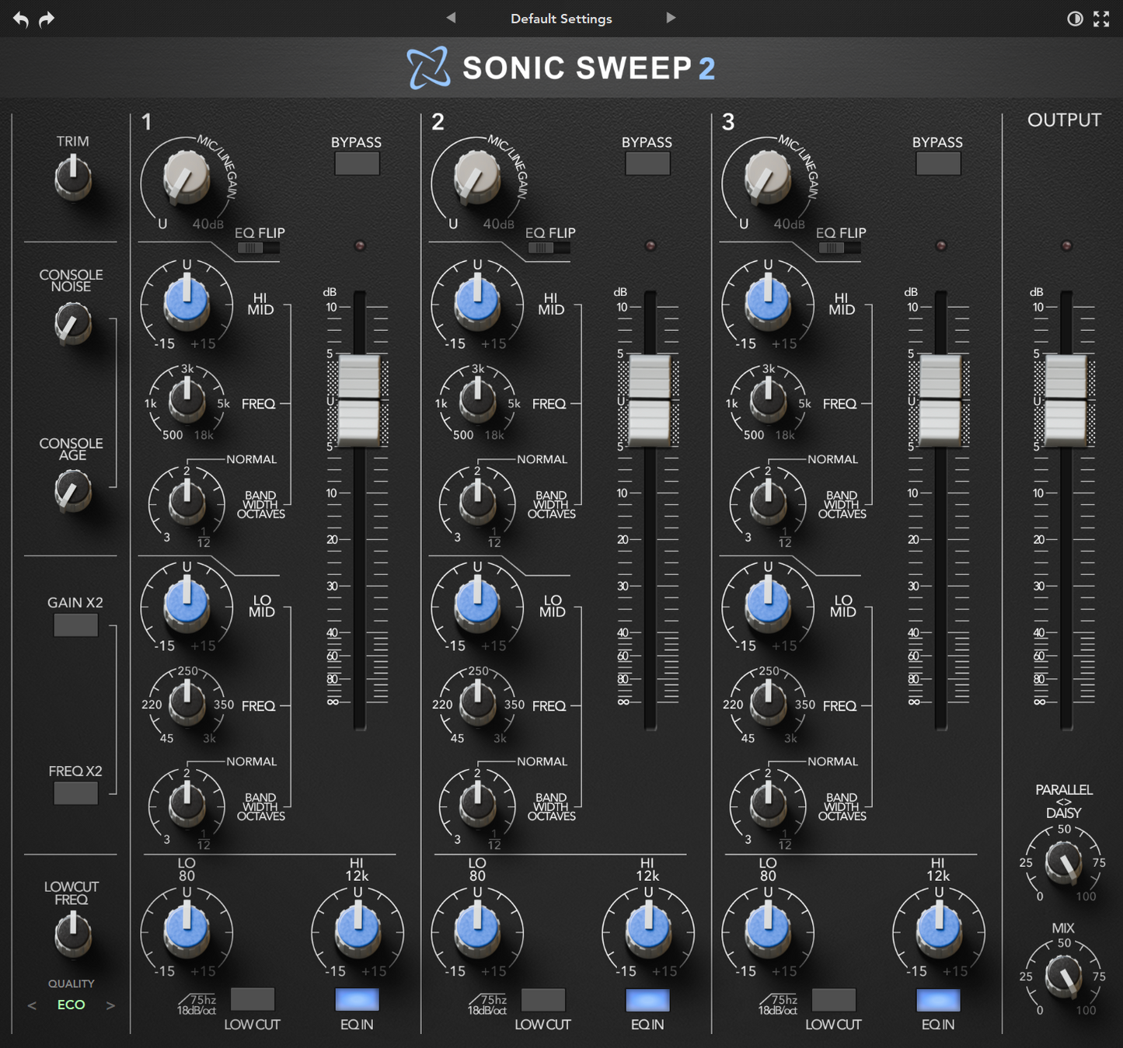Click the MIX knob in the output section
The height and width of the screenshot is (1048, 1123).
click(x=1064, y=977)
